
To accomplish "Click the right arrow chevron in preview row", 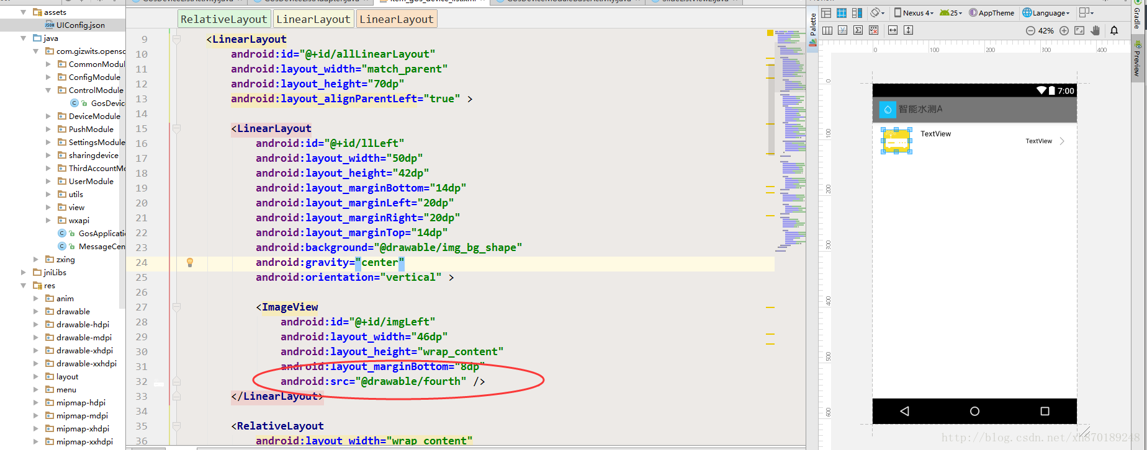I will (x=1062, y=141).
